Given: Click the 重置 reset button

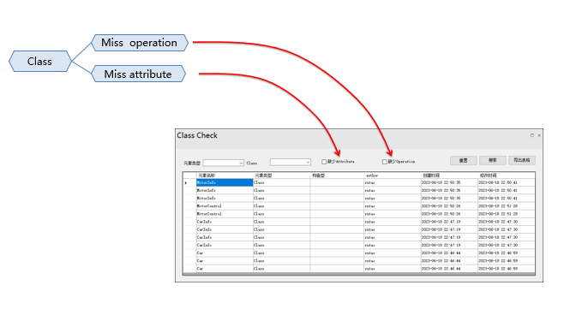Looking at the screenshot, I should pos(463,160).
